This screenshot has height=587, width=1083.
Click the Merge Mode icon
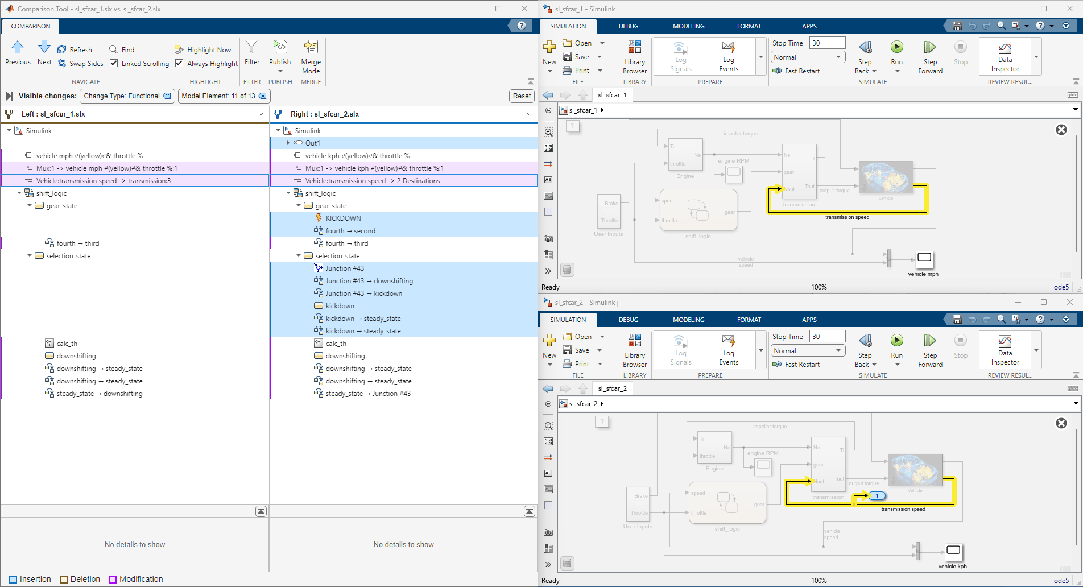point(311,47)
